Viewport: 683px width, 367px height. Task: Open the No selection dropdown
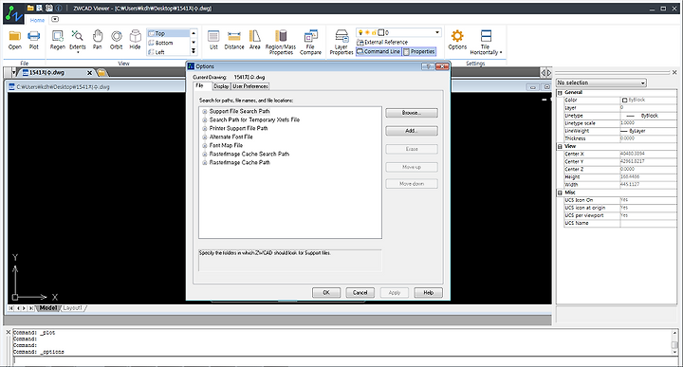601,83
